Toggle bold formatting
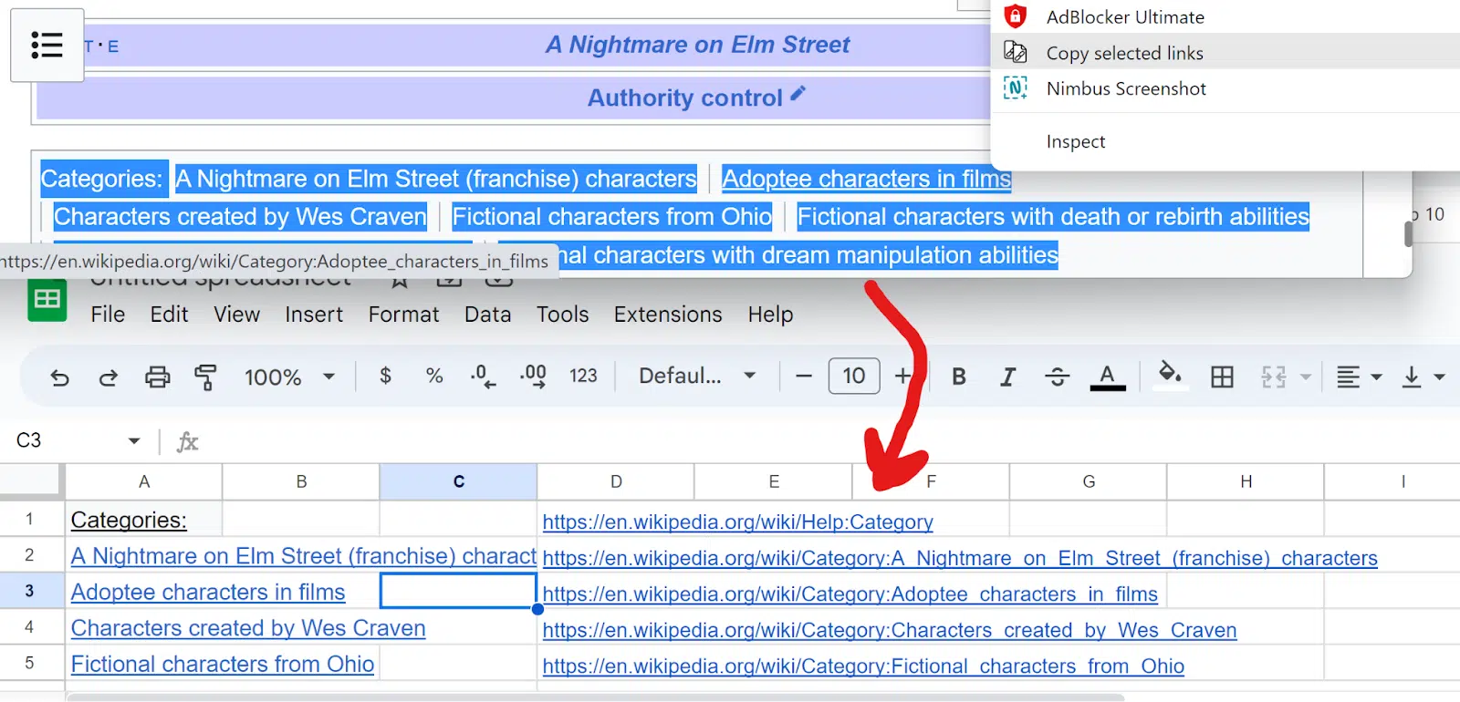Image resolution: width=1460 pixels, height=702 pixels. coord(958,377)
